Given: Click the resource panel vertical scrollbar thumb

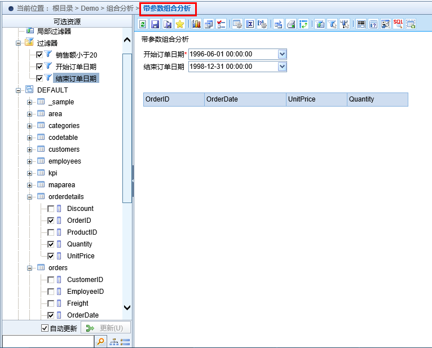Looking at the screenshot, I should 127,129.
